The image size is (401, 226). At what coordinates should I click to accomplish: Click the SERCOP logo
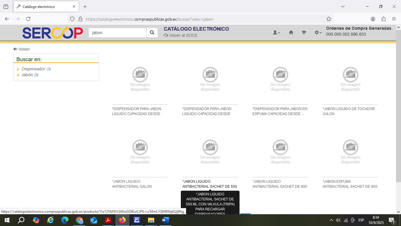point(53,33)
